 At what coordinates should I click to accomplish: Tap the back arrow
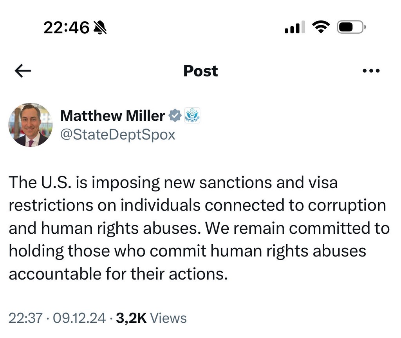(23, 71)
